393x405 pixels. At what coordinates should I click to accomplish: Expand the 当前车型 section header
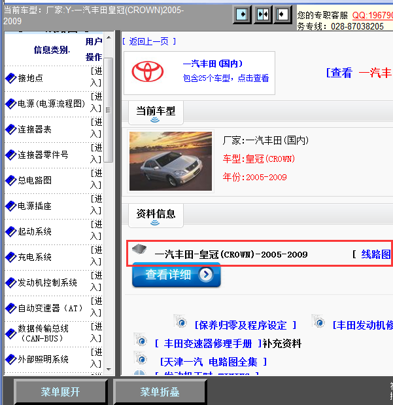point(156,113)
